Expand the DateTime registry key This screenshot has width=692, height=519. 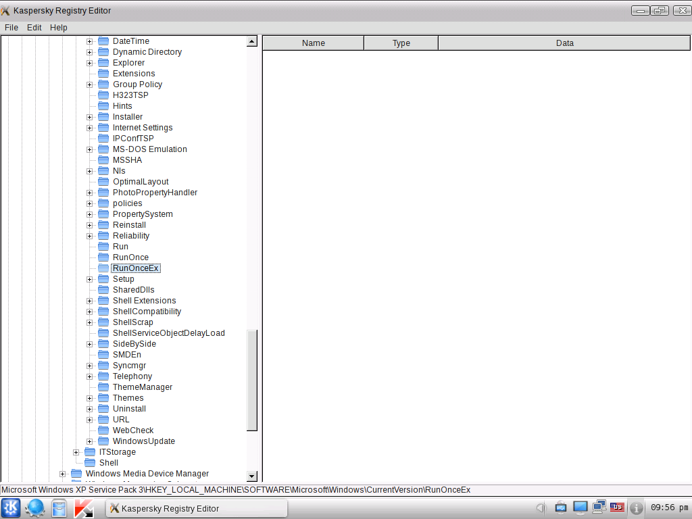[90, 41]
